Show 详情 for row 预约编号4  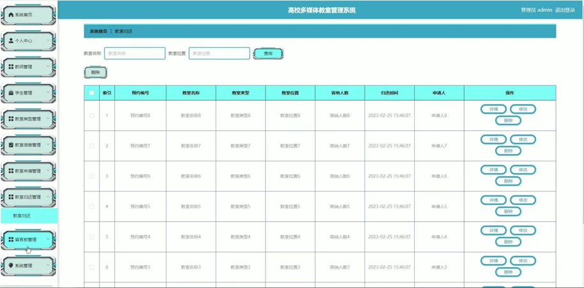493,231
